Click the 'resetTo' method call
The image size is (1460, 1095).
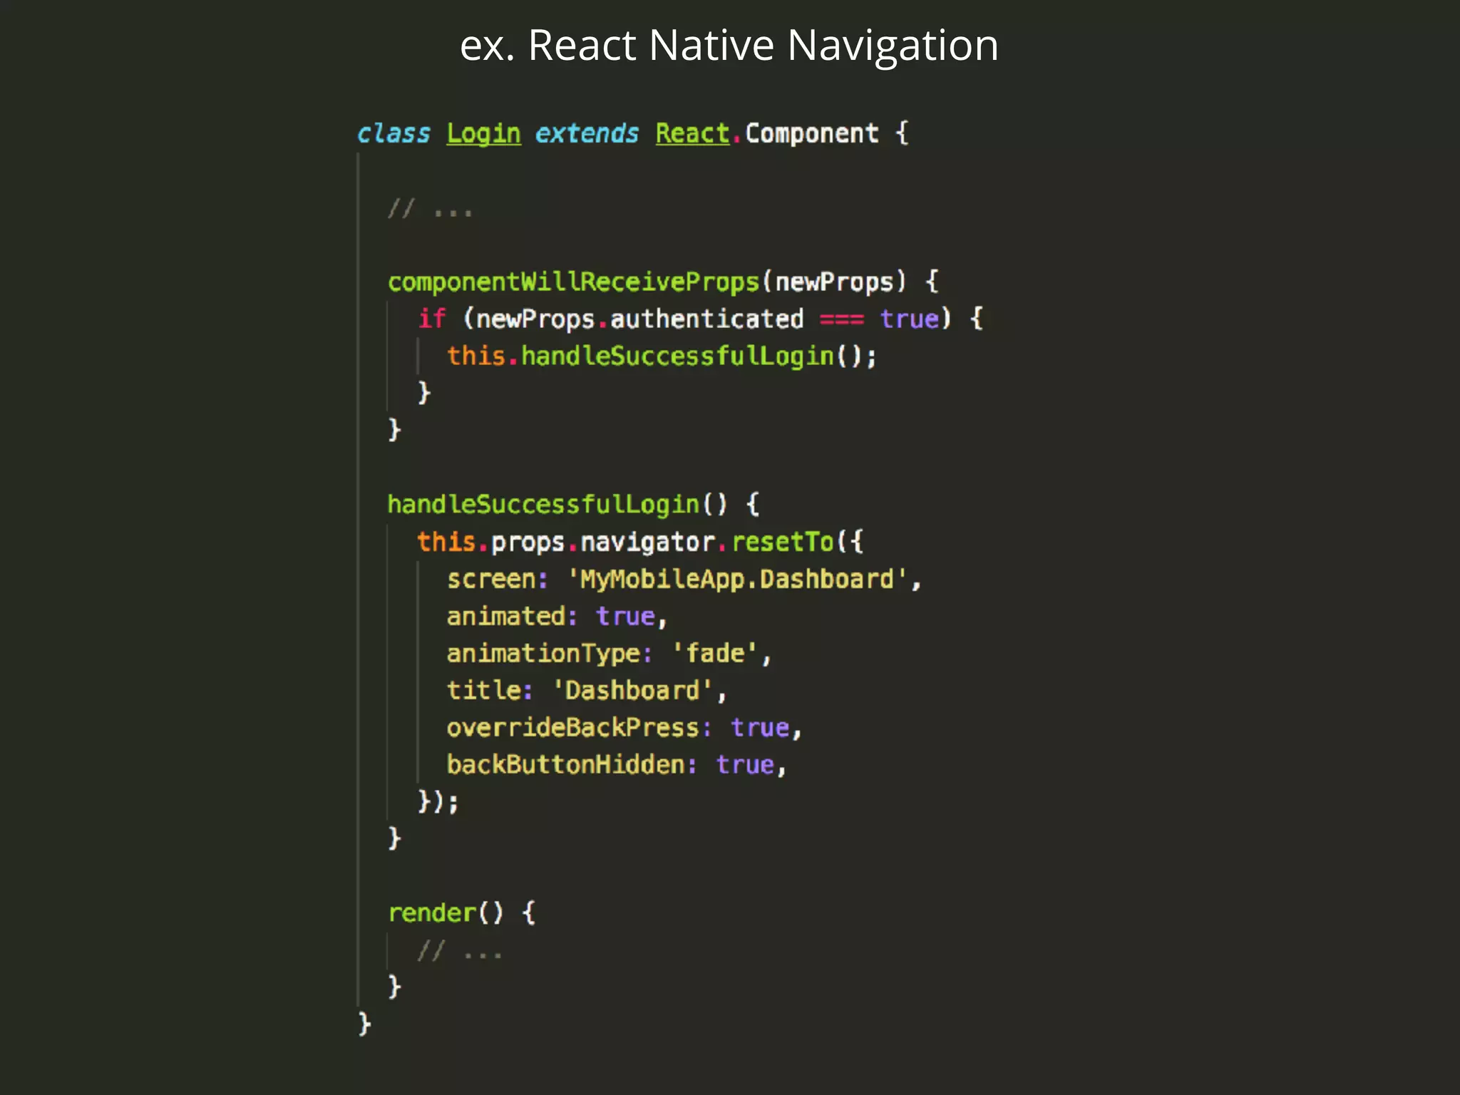pos(783,542)
